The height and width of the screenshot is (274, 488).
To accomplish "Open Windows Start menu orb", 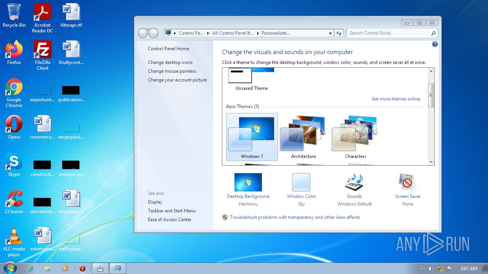I will coord(10,268).
